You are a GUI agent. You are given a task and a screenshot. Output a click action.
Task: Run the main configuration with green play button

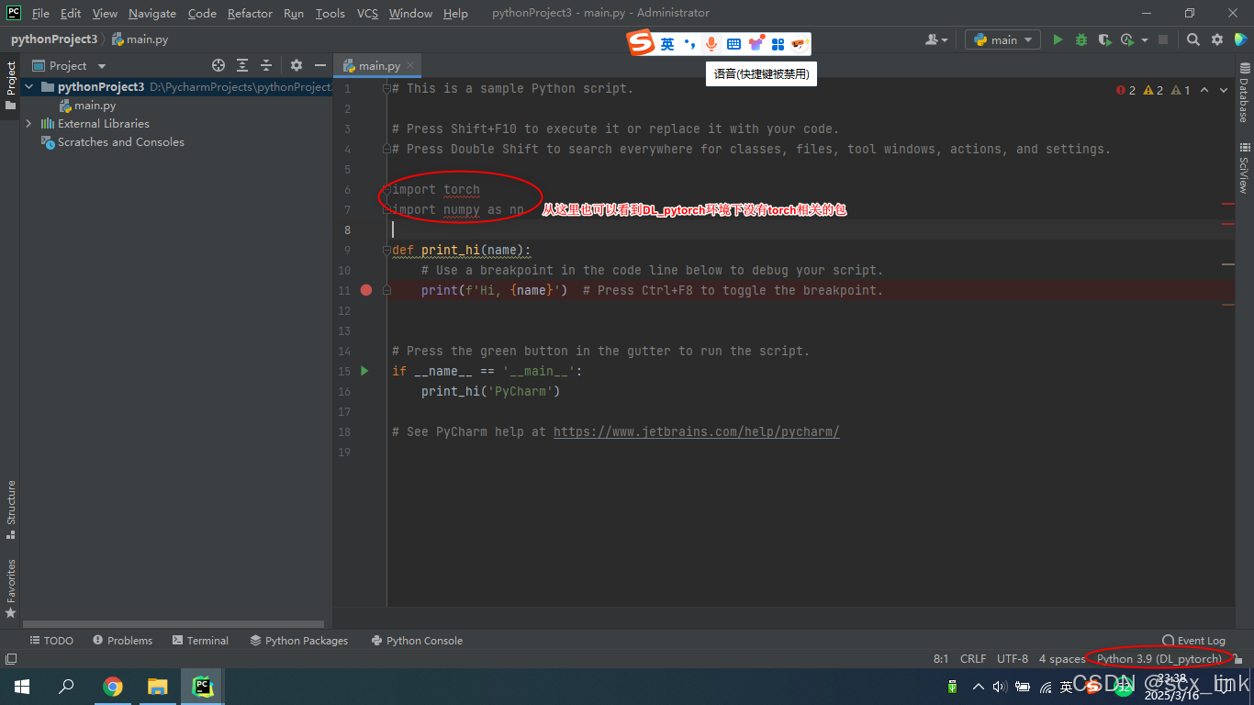(1058, 39)
